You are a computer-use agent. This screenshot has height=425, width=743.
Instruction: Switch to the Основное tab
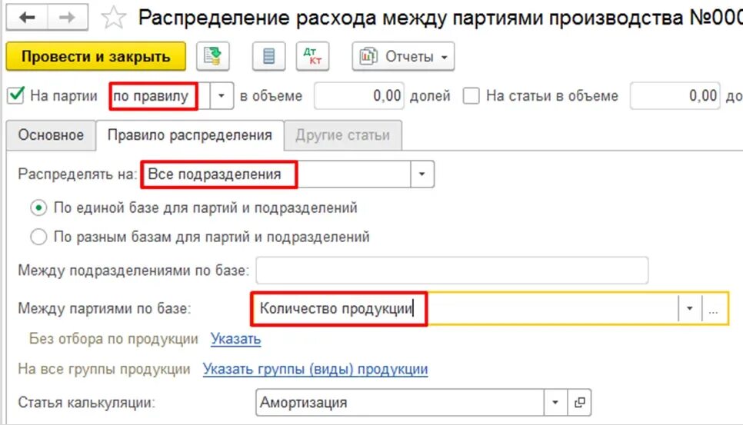(x=52, y=135)
